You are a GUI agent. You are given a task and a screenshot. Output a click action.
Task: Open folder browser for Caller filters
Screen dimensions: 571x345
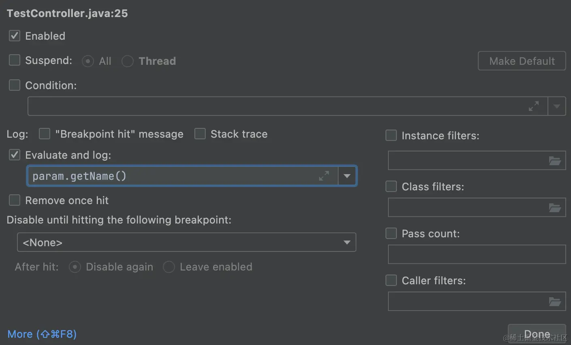tap(555, 302)
